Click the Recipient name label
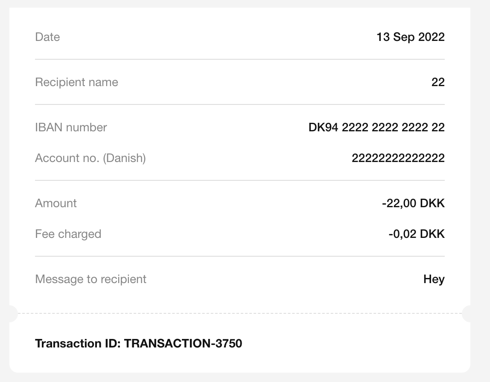 (x=76, y=82)
